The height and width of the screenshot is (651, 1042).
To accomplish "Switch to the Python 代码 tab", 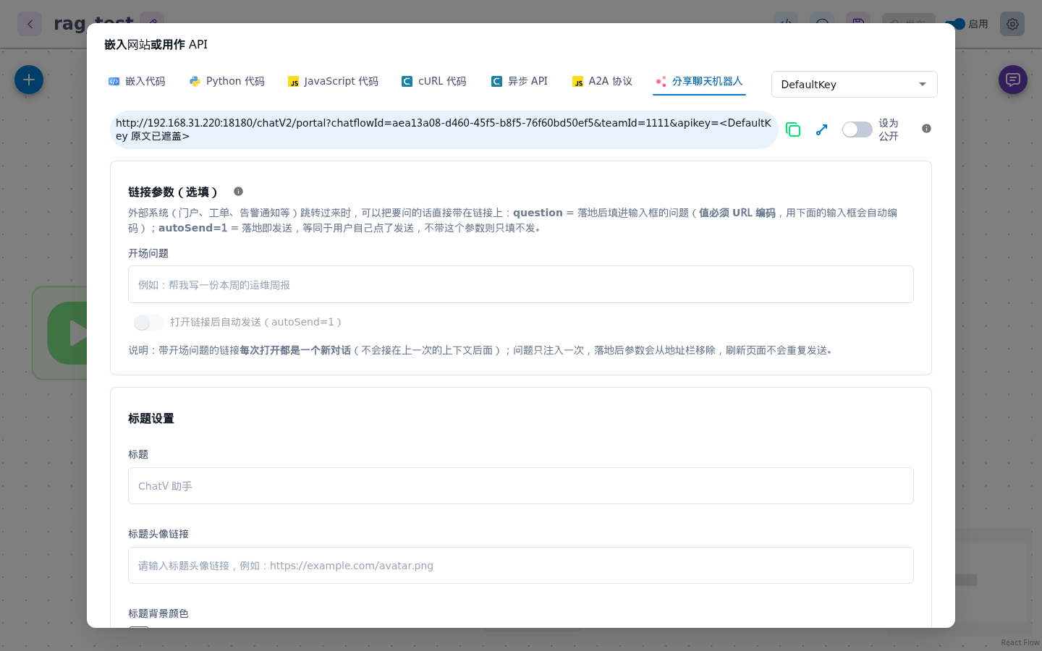I will 227,82.
